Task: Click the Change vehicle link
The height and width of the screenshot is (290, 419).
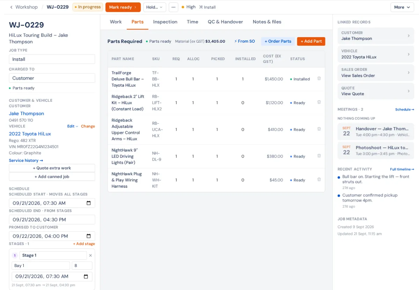Action: (x=88, y=126)
